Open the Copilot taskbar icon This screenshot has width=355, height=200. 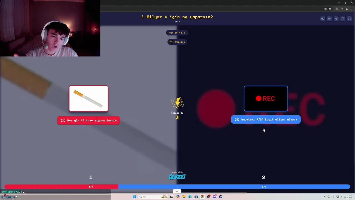coord(178,197)
